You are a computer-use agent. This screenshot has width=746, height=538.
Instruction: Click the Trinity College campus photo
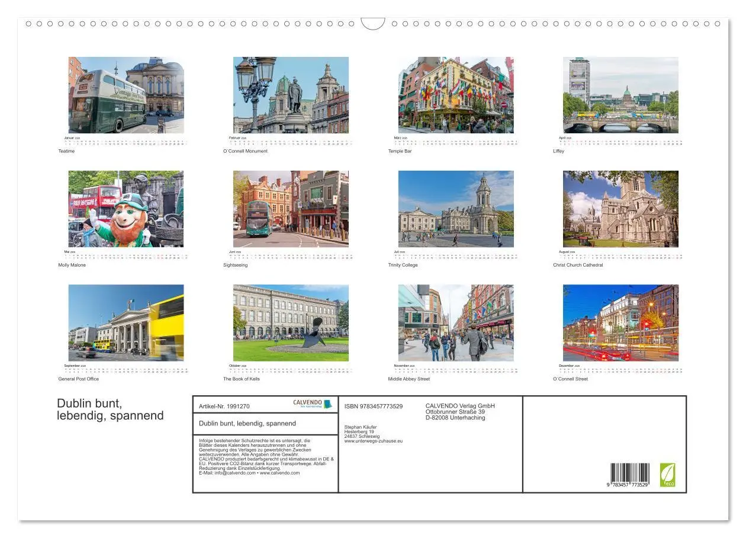point(456,209)
